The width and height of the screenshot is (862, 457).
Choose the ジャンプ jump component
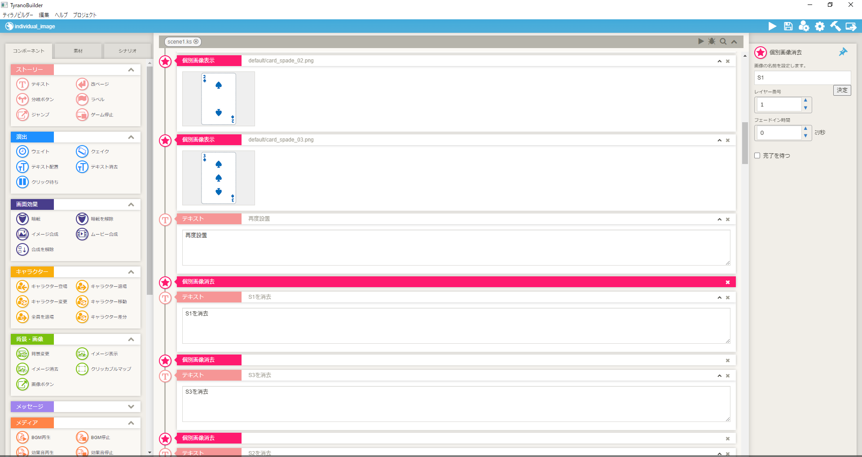tap(33, 115)
